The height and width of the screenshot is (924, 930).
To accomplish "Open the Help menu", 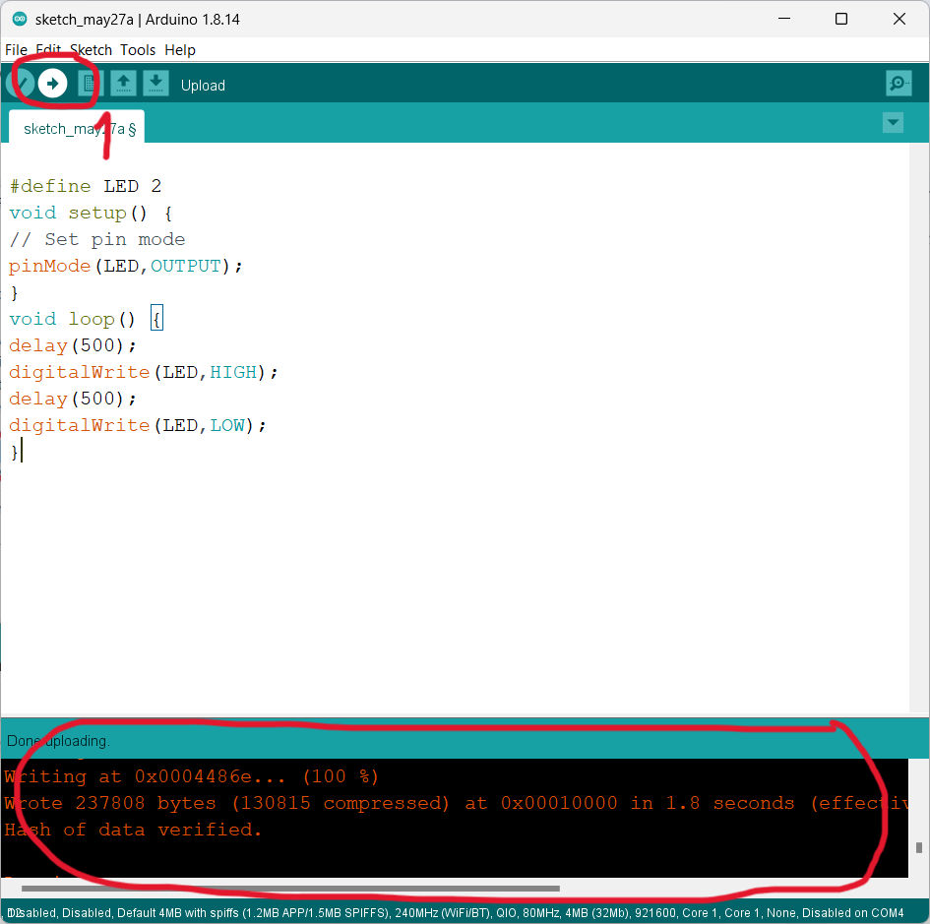I will coord(180,50).
